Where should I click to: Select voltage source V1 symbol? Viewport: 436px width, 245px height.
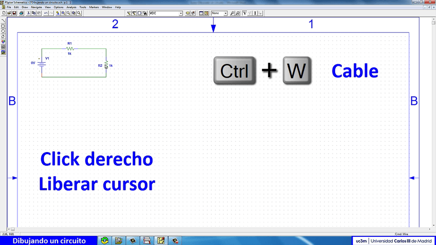42,64
